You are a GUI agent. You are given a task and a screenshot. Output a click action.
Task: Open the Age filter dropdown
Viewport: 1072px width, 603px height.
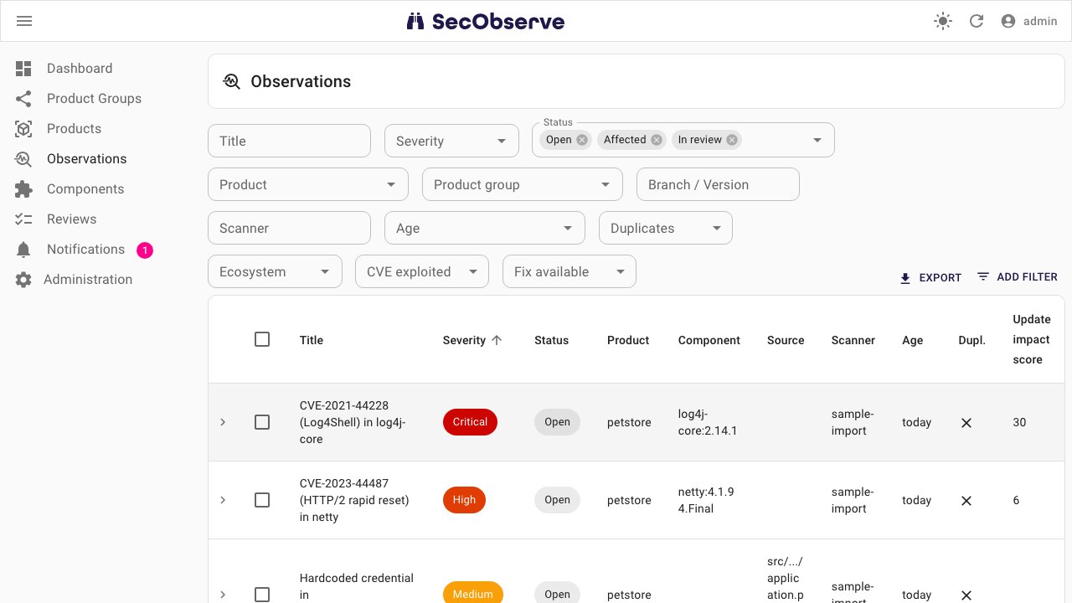click(x=485, y=228)
